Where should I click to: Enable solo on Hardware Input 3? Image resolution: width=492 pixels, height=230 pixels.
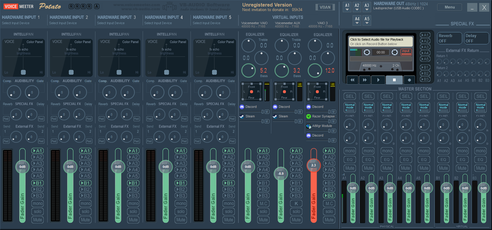click(x=133, y=211)
